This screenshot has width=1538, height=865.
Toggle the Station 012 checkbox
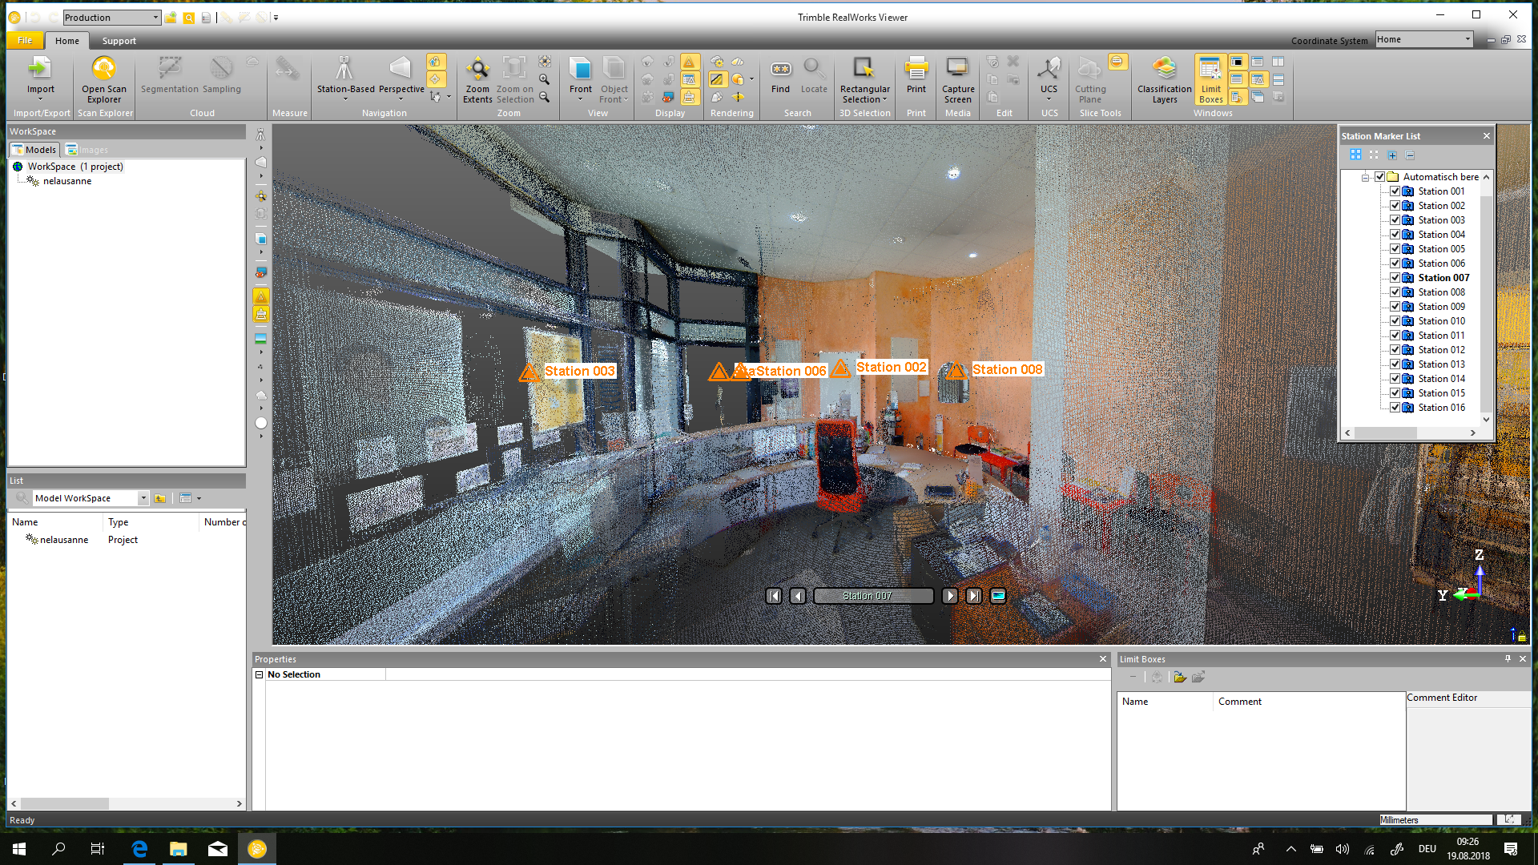(x=1395, y=350)
